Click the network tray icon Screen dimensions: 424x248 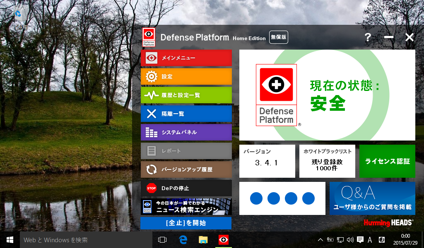coord(340,240)
